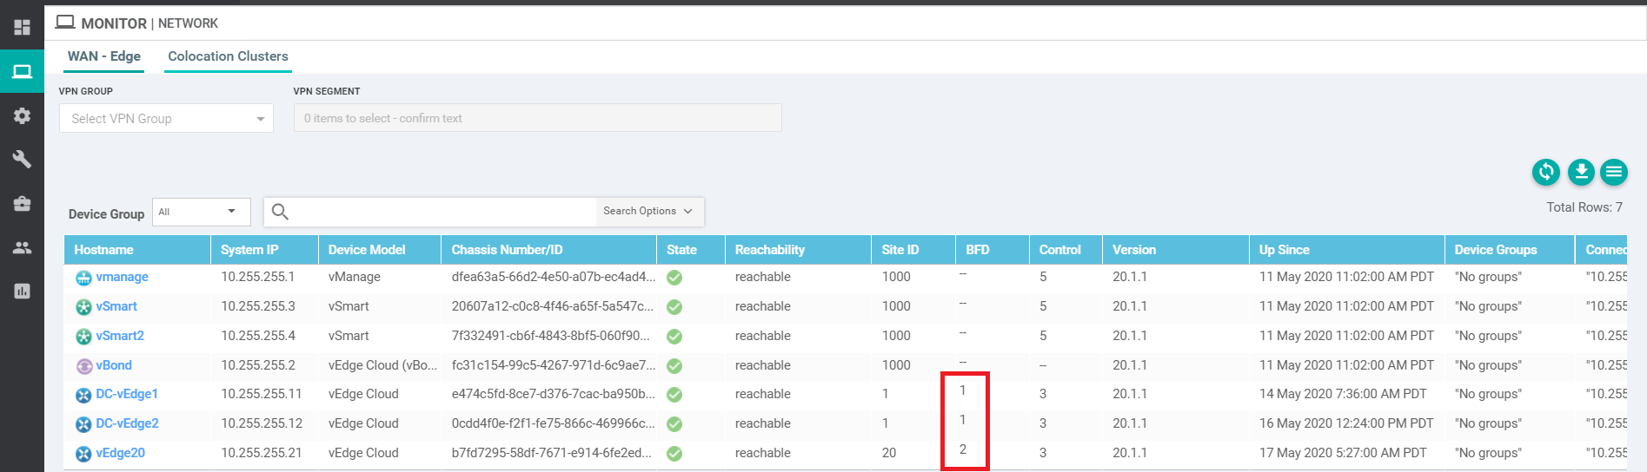This screenshot has width=1647, height=472.
Task: Select the Monitor laptop icon in sidebar
Action: tap(22, 71)
